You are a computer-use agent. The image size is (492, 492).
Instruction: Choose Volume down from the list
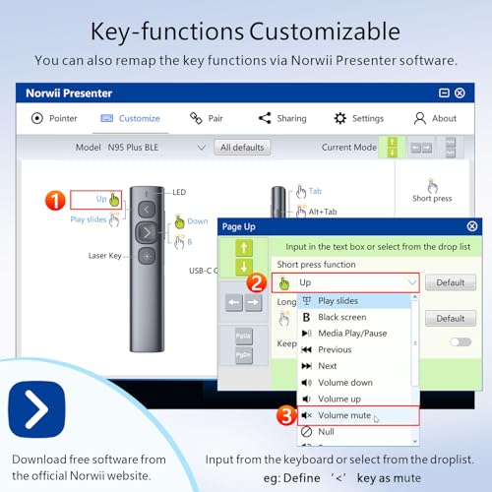(354, 383)
